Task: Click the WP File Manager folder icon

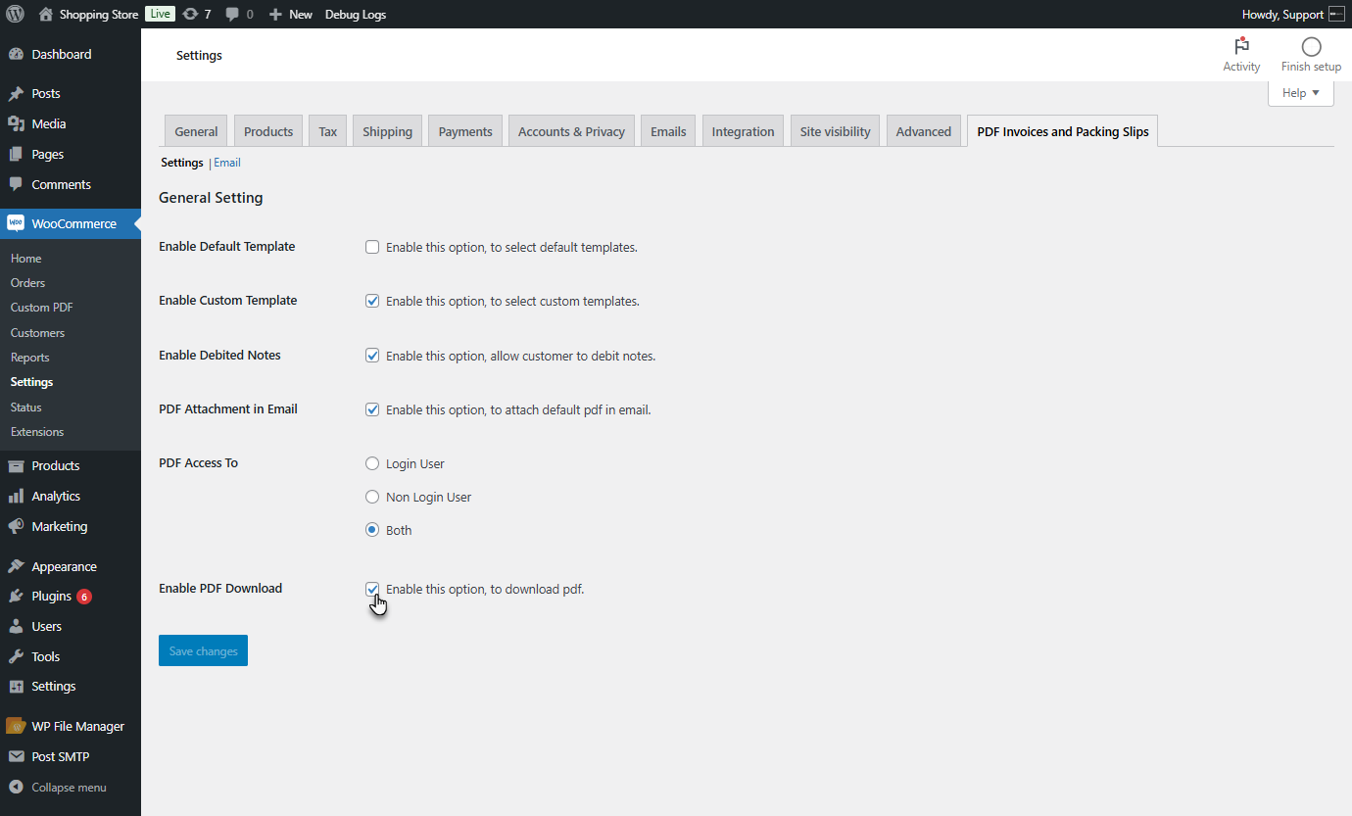Action: [16, 726]
